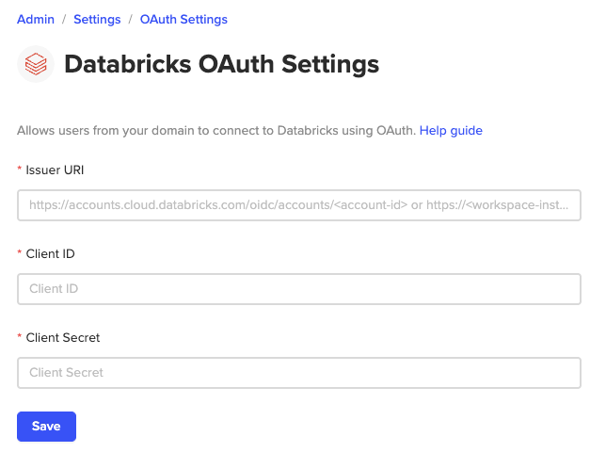Viewport: 590px width, 452px height.
Task: Click the slash before OAuth Settings breadcrumb
Action: point(130,19)
